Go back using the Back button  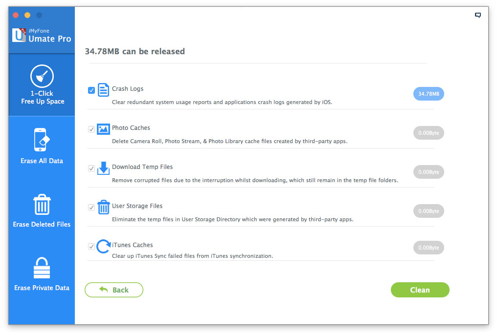[x=114, y=290]
